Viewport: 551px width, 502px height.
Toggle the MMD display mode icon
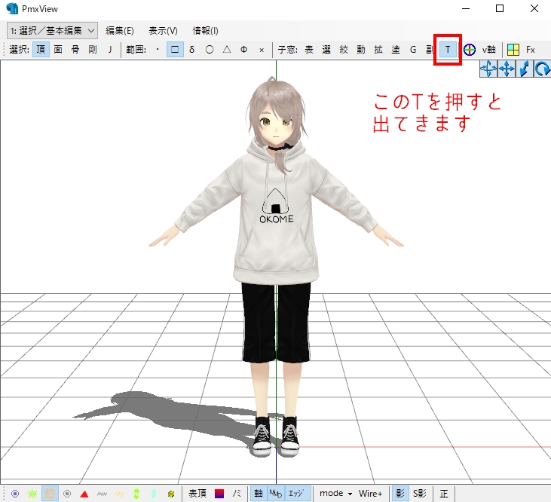coord(276,494)
